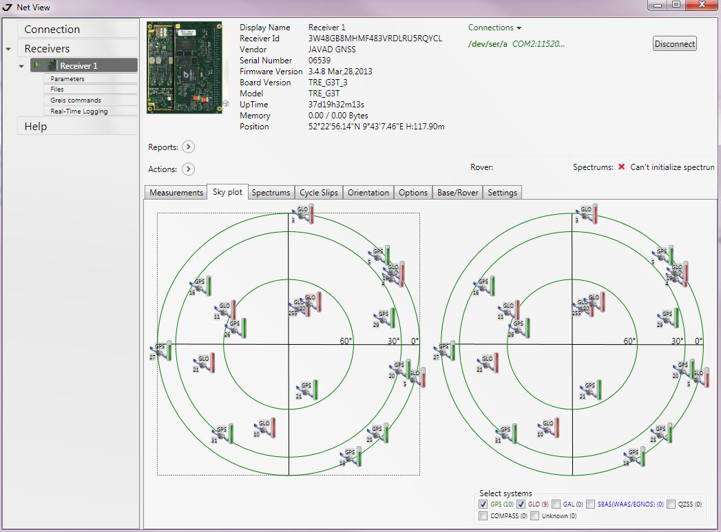
Task: Click the /dev/ser/a COM2 connection link
Action: [516, 44]
